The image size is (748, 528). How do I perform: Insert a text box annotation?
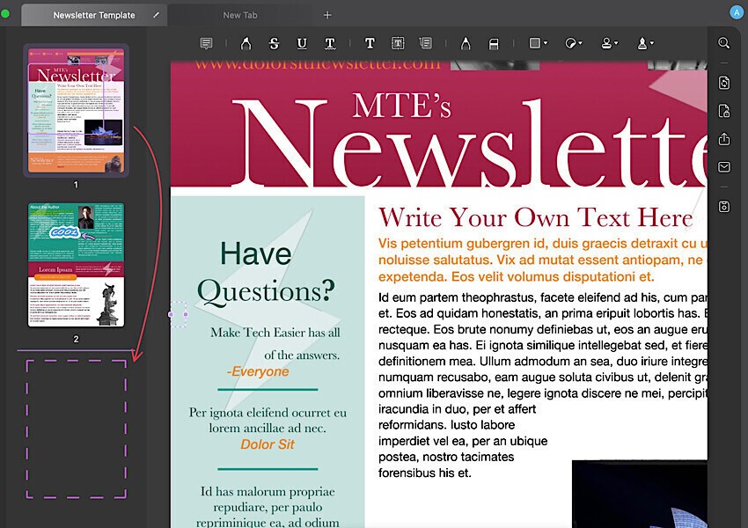(x=398, y=42)
